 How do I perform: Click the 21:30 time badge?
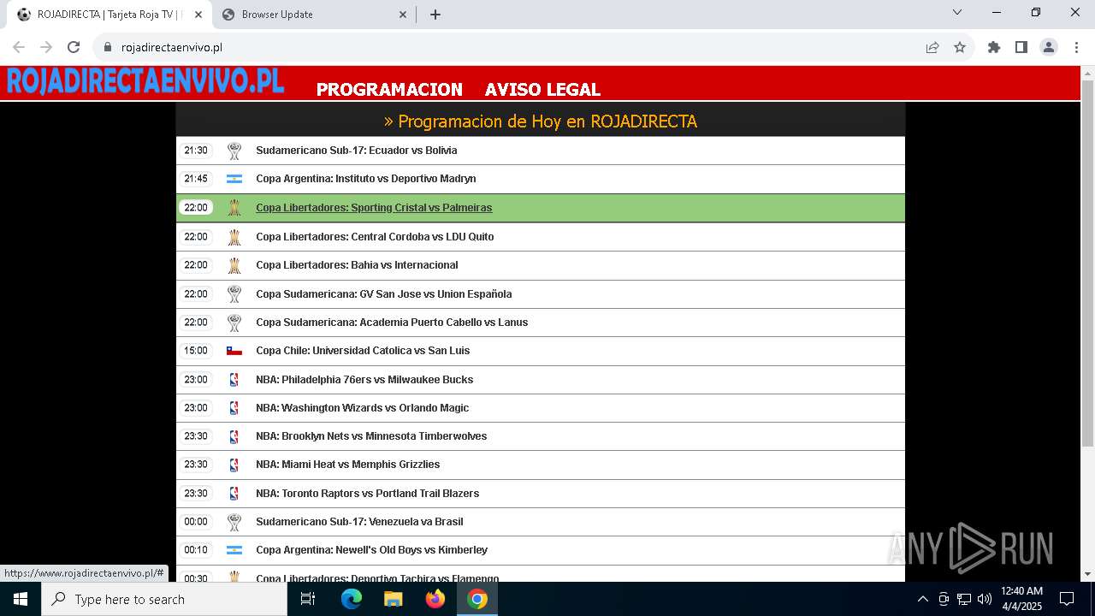coord(196,151)
